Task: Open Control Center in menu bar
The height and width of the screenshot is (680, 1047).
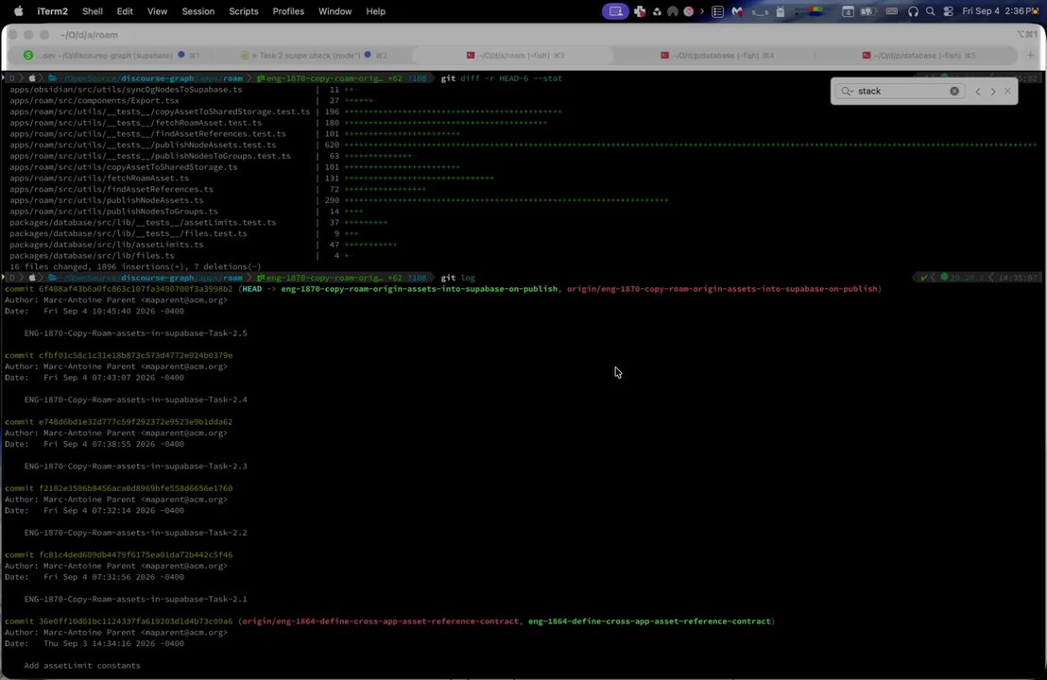Action: 948,11
